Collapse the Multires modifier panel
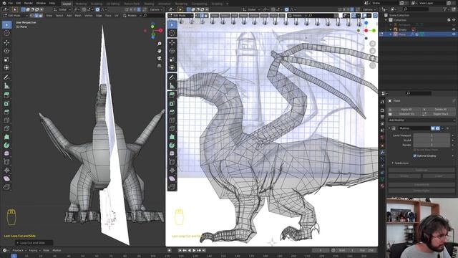The height and width of the screenshot is (258, 458). pos(389,128)
